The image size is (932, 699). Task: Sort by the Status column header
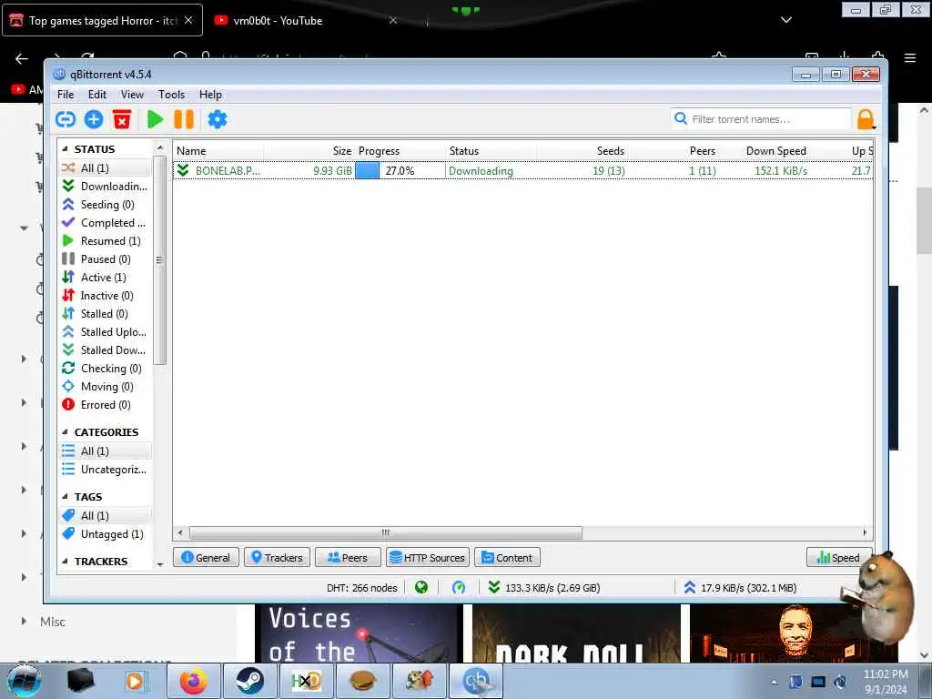coord(491,151)
